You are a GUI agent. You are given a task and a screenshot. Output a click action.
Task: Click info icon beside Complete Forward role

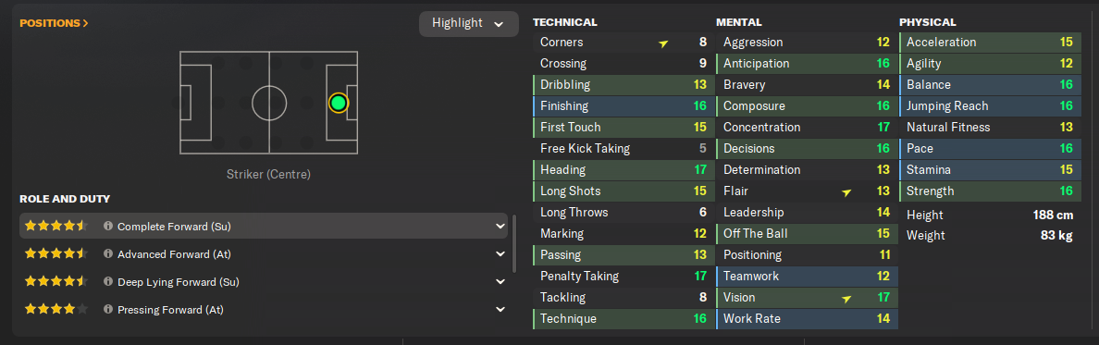tap(108, 227)
